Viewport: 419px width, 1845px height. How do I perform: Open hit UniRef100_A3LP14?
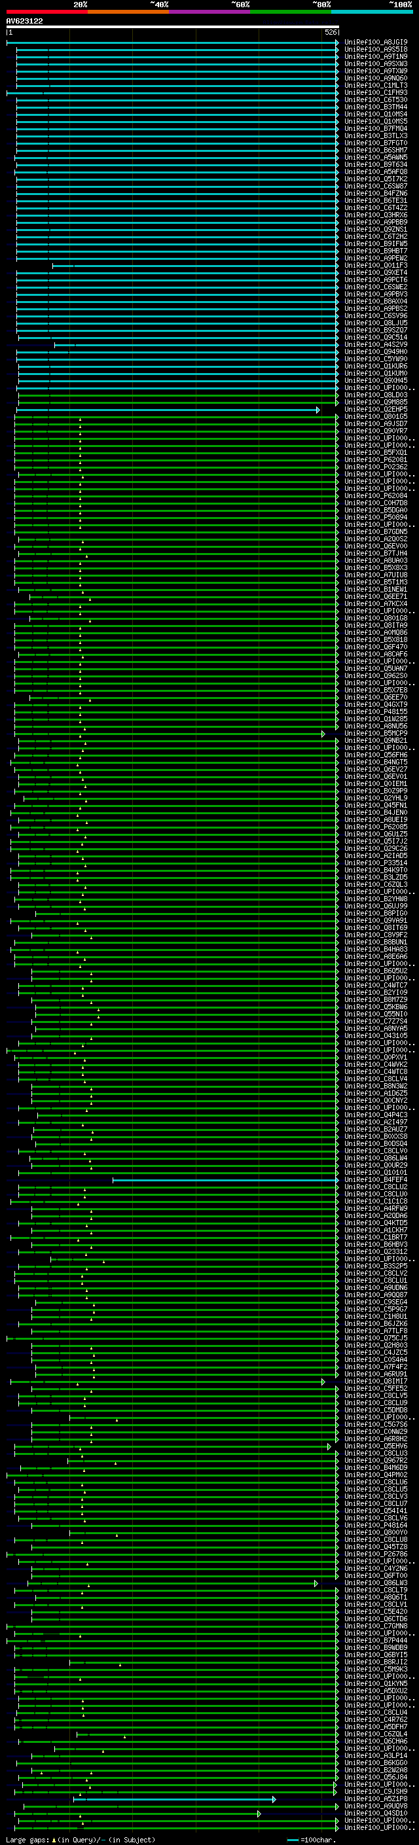(x=376, y=1755)
